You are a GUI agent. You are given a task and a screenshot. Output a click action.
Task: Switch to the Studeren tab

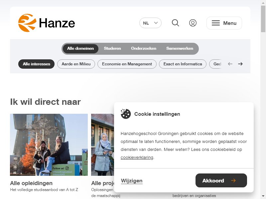pos(112,48)
